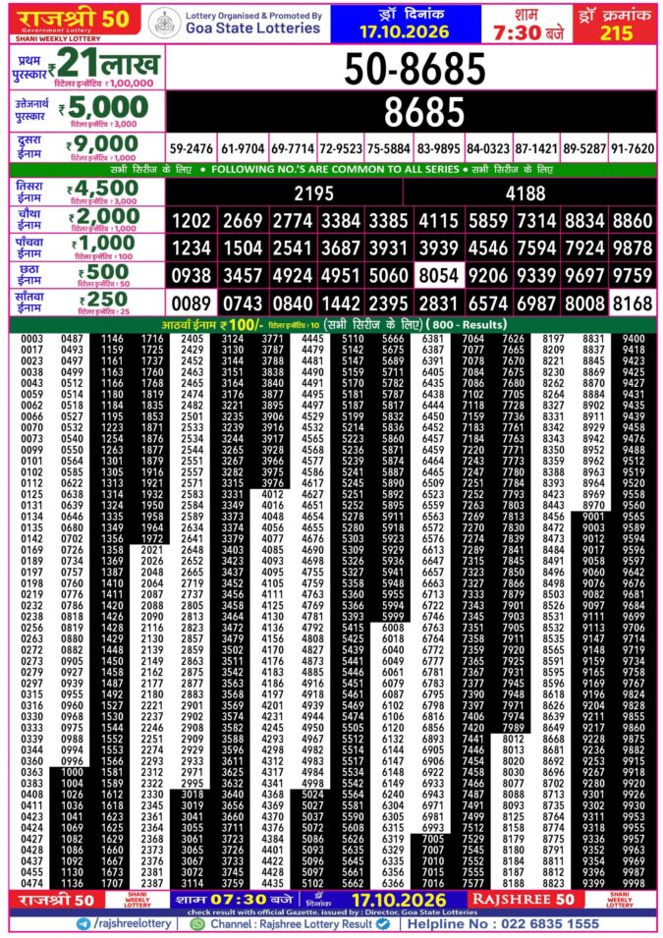Click fourth prize number 3384
This screenshot has width=663, height=938.
pyautogui.click(x=341, y=221)
